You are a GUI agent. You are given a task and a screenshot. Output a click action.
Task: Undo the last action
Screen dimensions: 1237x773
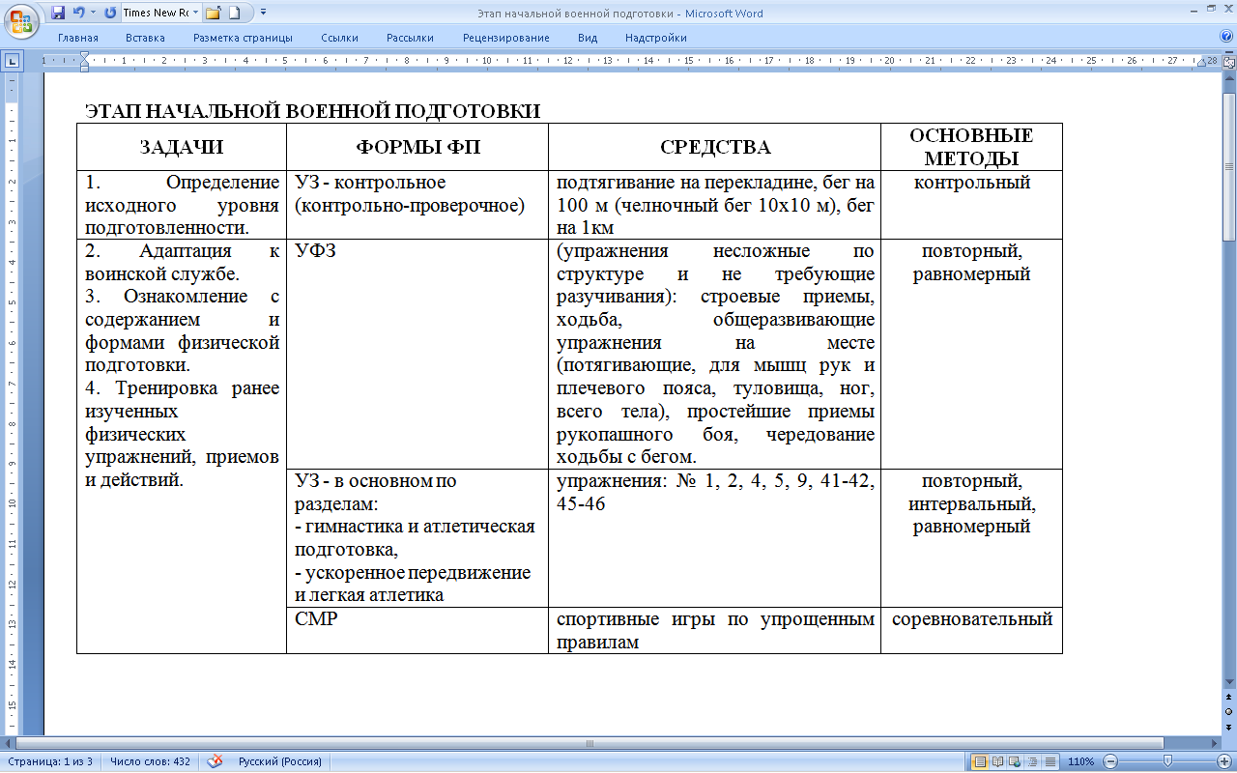(77, 14)
